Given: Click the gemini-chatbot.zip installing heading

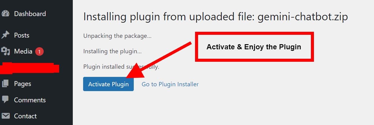Looking at the screenshot, I should (216, 17).
